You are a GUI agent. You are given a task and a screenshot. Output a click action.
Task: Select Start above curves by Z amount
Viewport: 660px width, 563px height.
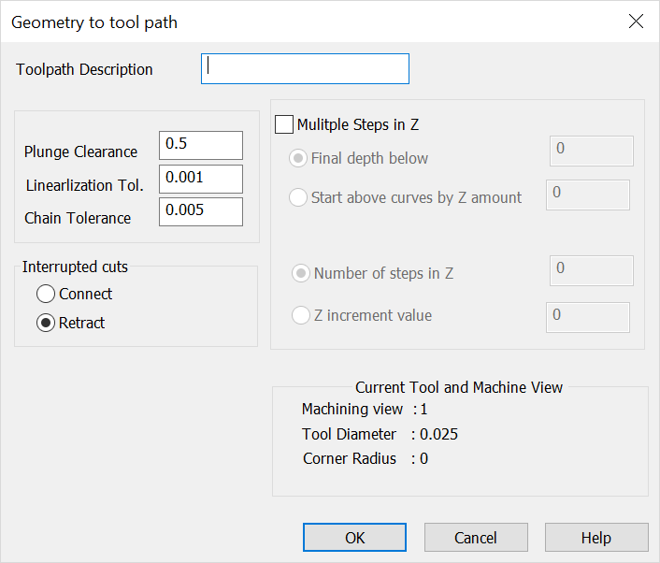(298, 197)
